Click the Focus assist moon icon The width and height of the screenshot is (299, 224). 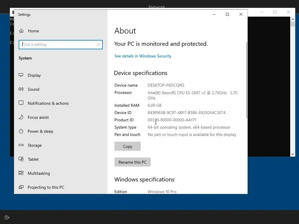pyautogui.click(x=21, y=117)
